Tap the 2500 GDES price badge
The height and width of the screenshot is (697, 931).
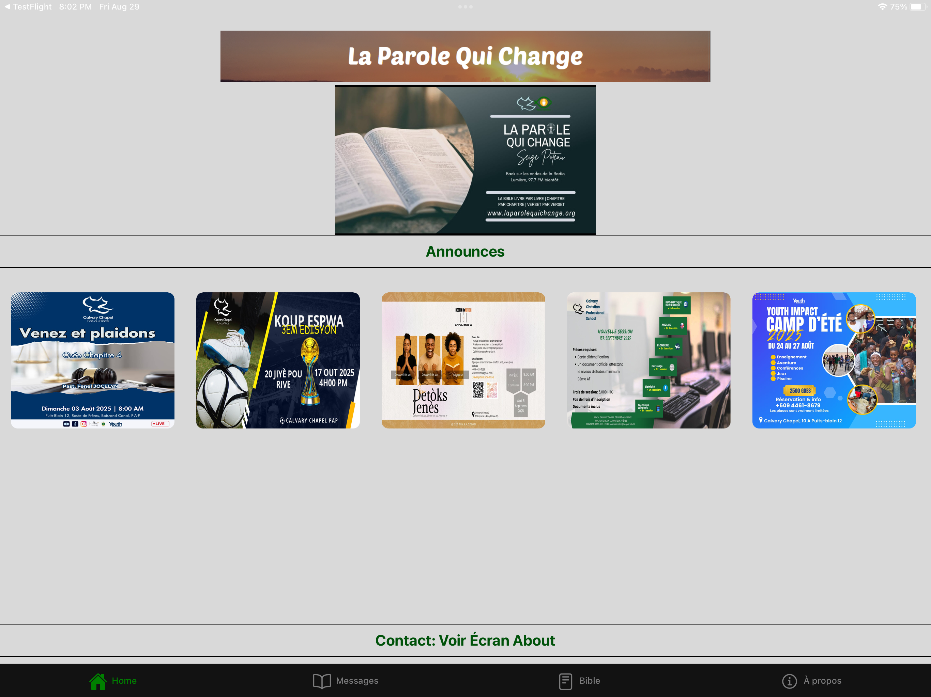click(800, 391)
